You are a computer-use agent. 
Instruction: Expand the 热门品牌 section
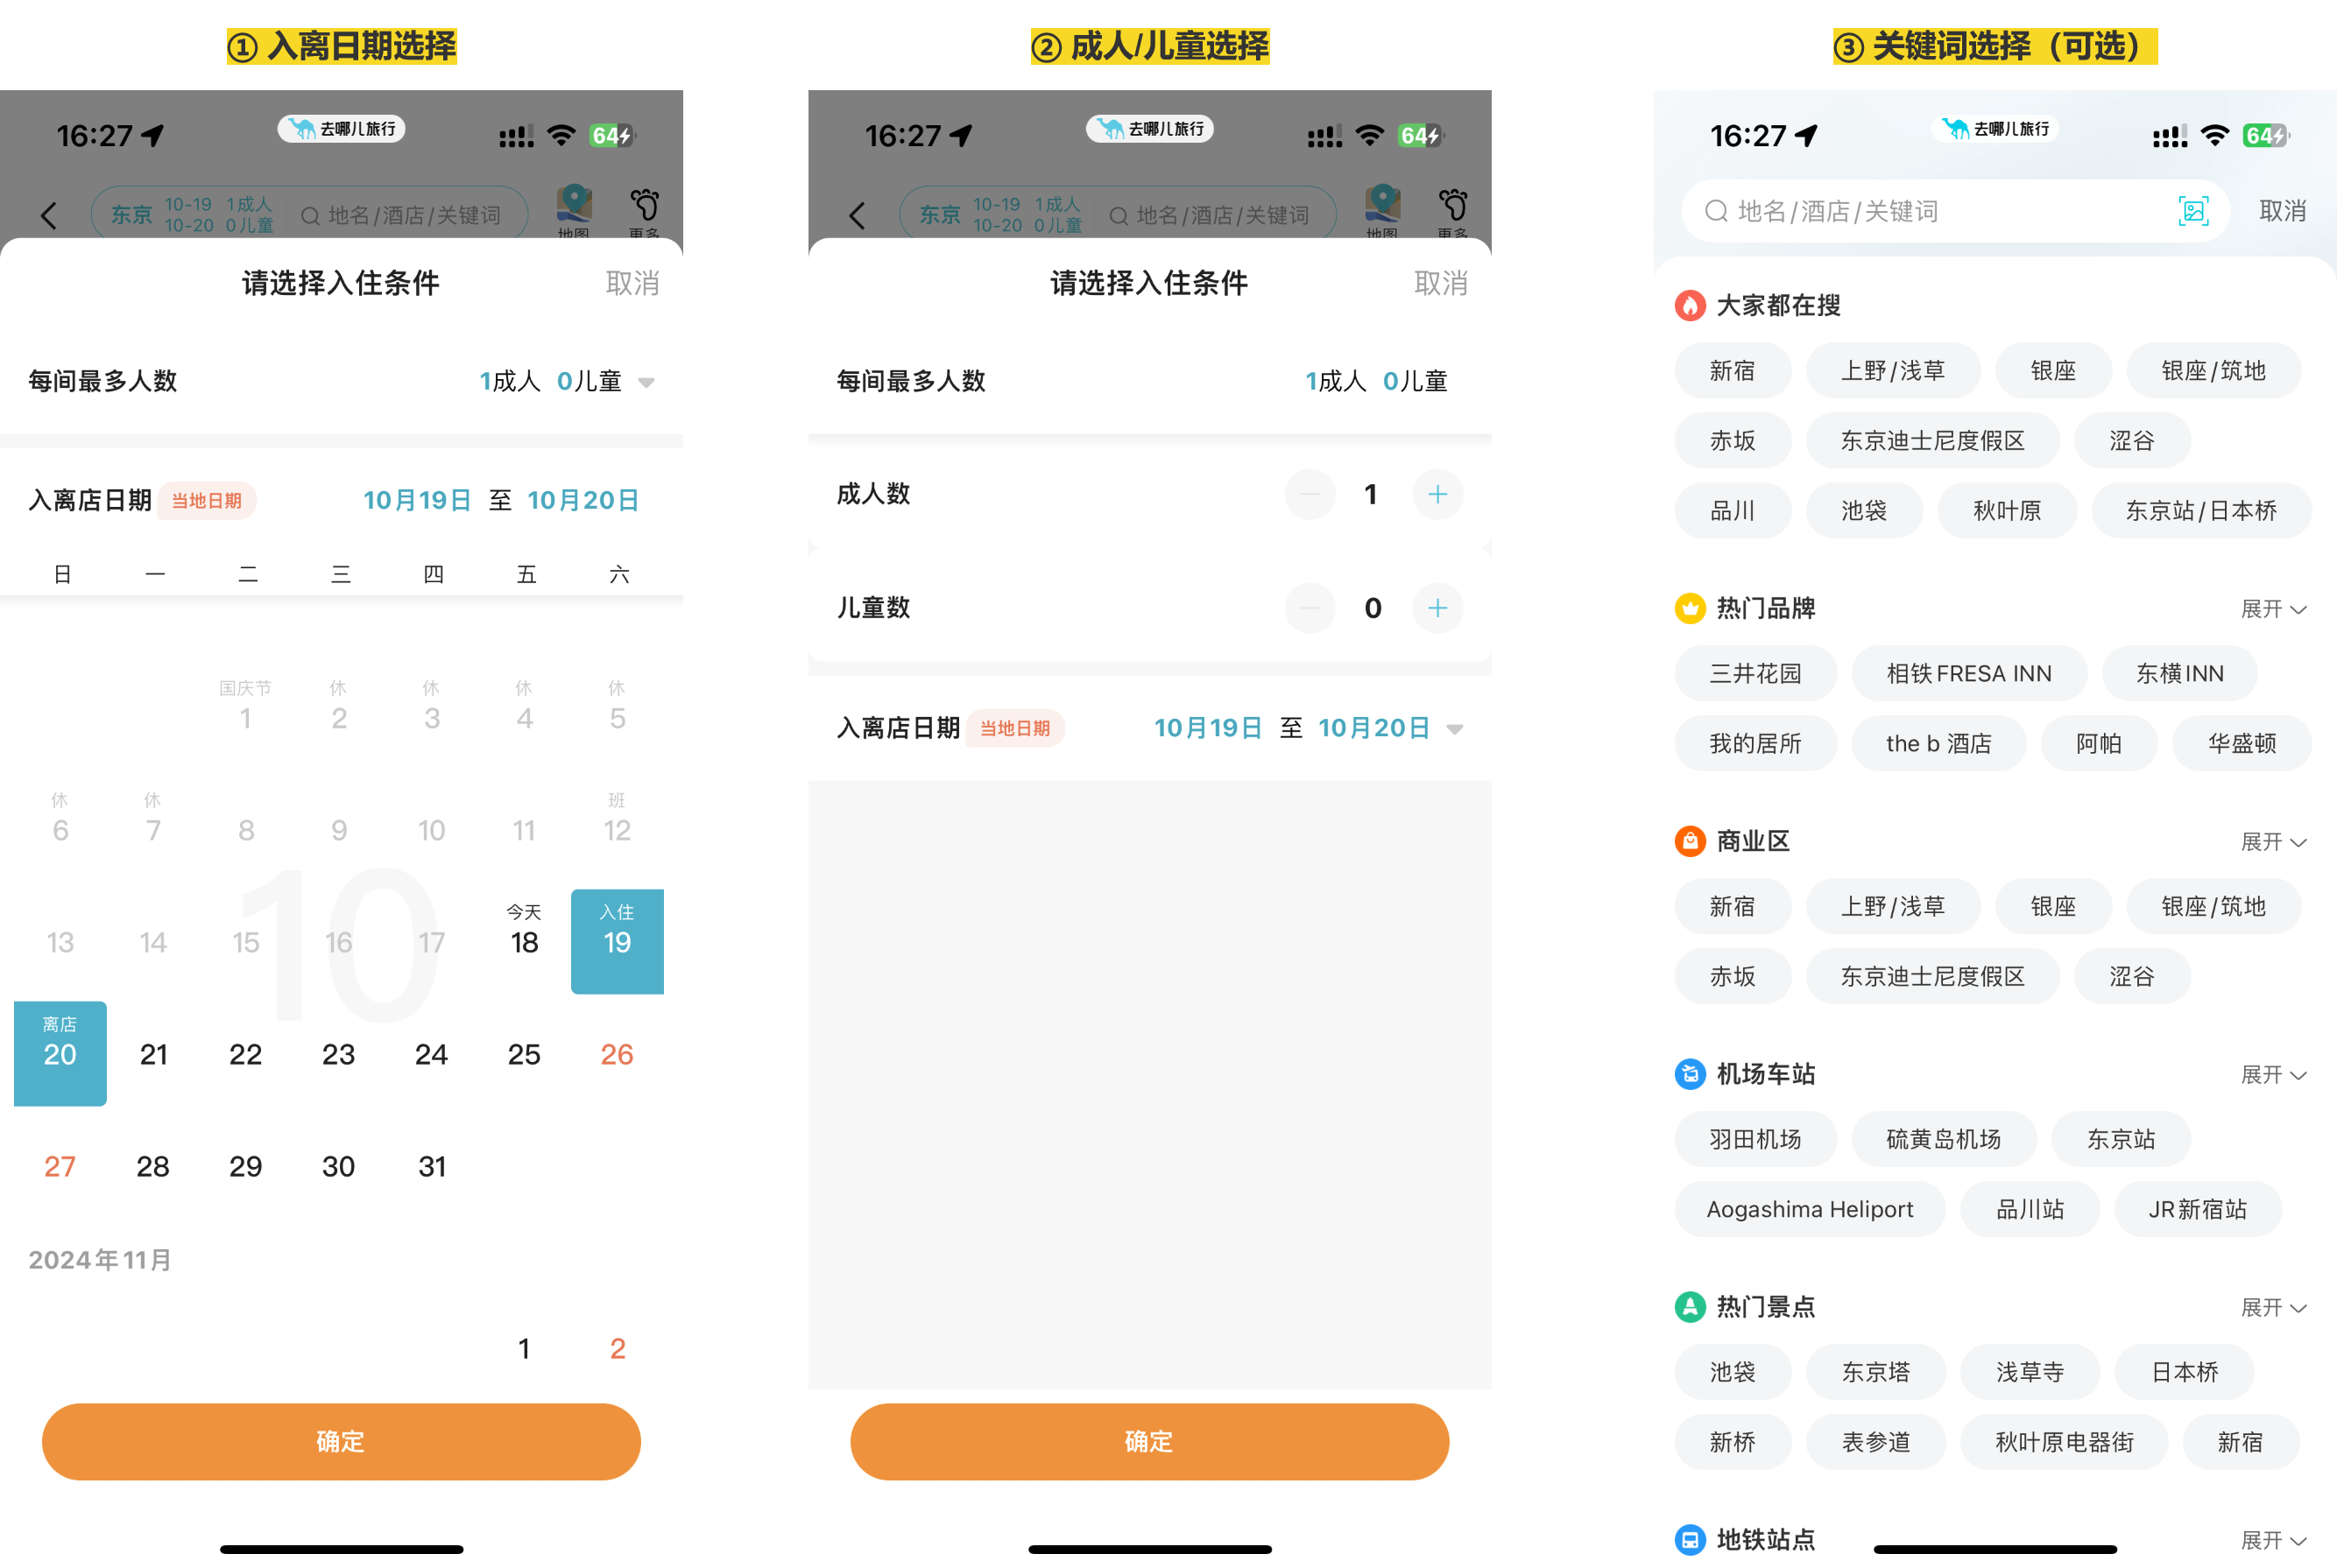(2272, 609)
